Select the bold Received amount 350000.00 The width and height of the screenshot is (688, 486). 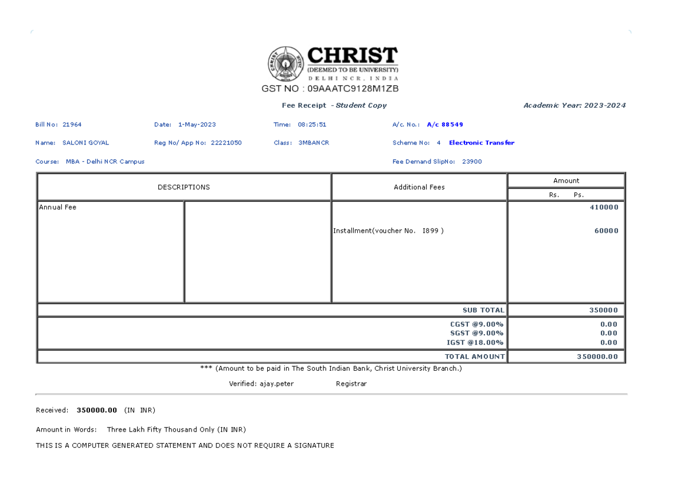click(x=97, y=410)
